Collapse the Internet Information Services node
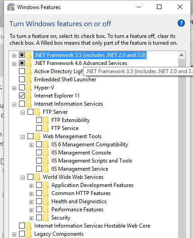Screen dimensions: 193x238 pos(14,104)
